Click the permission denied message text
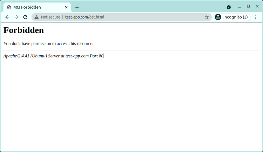The height and width of the screenshot is (152, 263). [x=48, y=44]
